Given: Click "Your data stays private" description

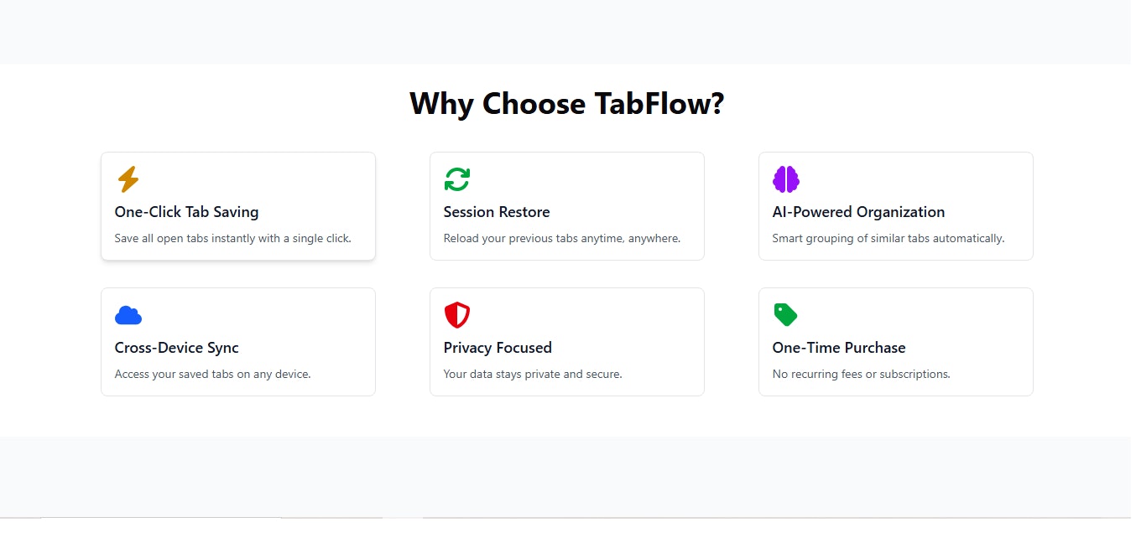Looking at the screenshot, I should coord(533,374).
